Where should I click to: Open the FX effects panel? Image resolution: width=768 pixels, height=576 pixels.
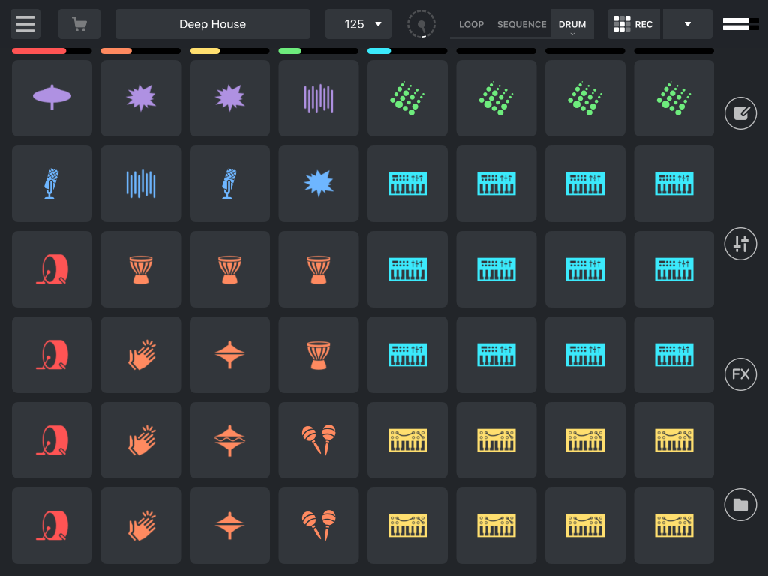tap(740, 374)
